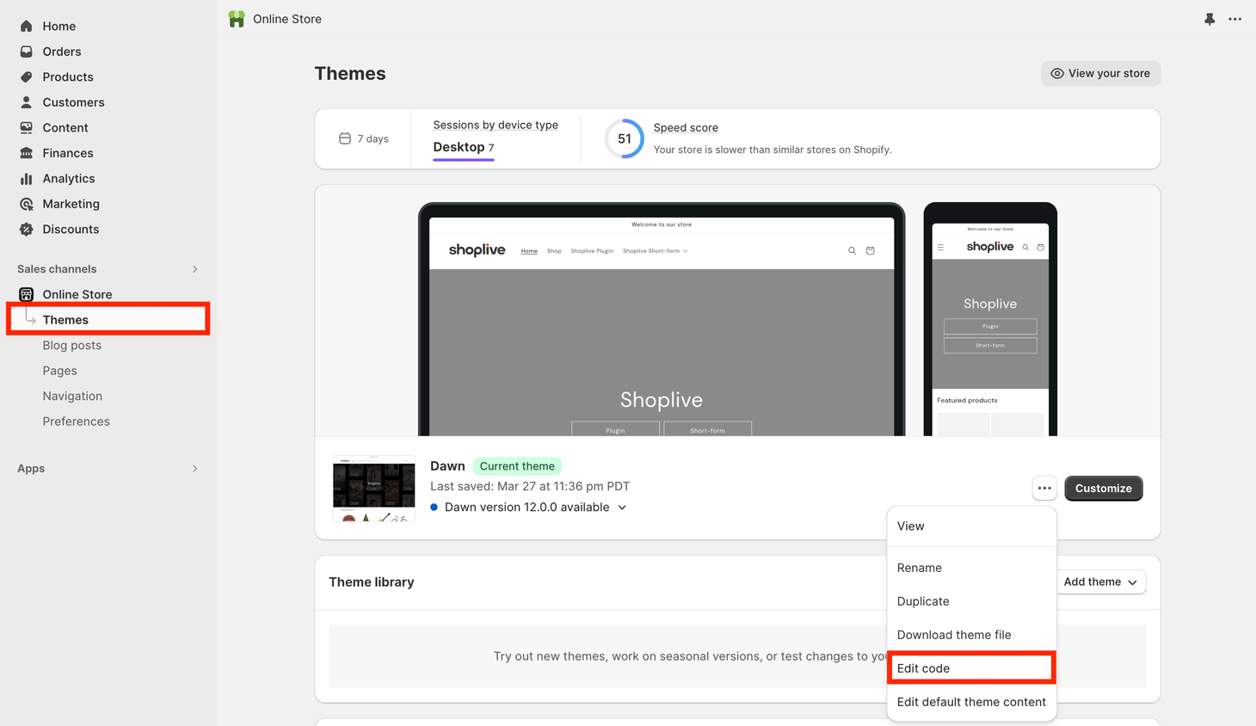The height and width of the screenshot is (726, 1256).
Task: Select Themes in the sidebar
Action: tap(108, 320)
